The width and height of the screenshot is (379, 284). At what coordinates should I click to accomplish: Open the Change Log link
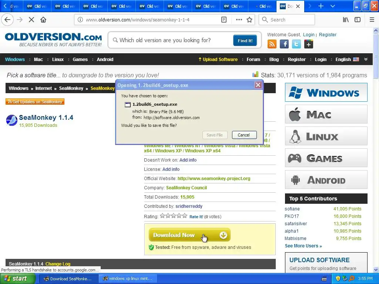point(58,264)
